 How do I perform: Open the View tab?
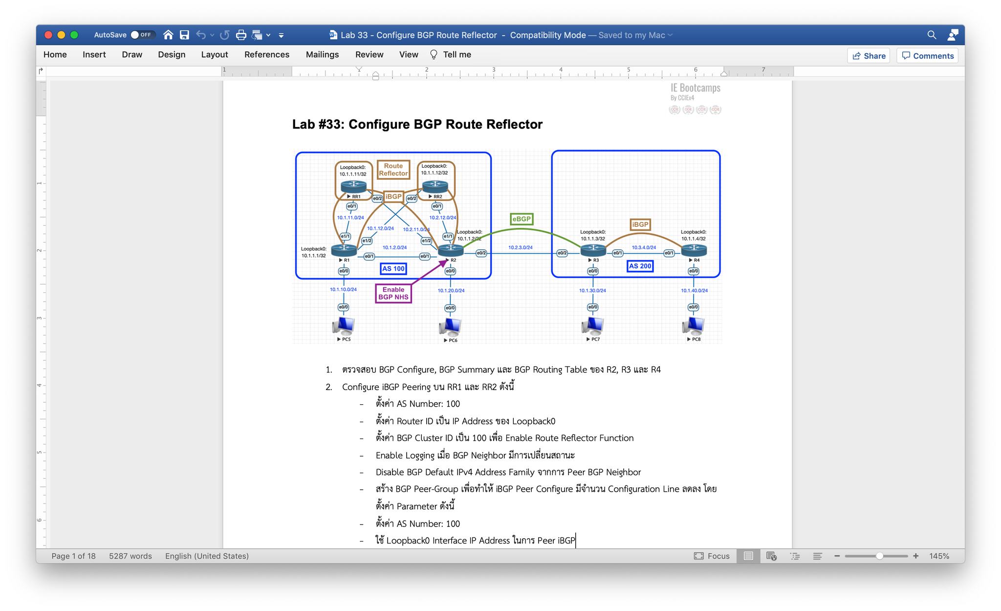409,54
